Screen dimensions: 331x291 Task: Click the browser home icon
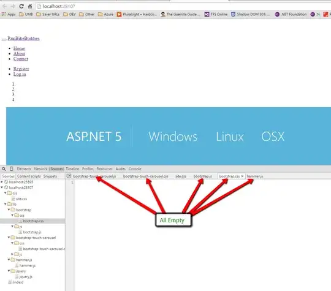[x=30, y=6]
